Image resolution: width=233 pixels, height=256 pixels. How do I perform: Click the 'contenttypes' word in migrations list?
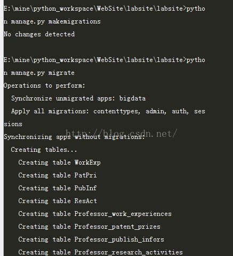coord(117,112)
